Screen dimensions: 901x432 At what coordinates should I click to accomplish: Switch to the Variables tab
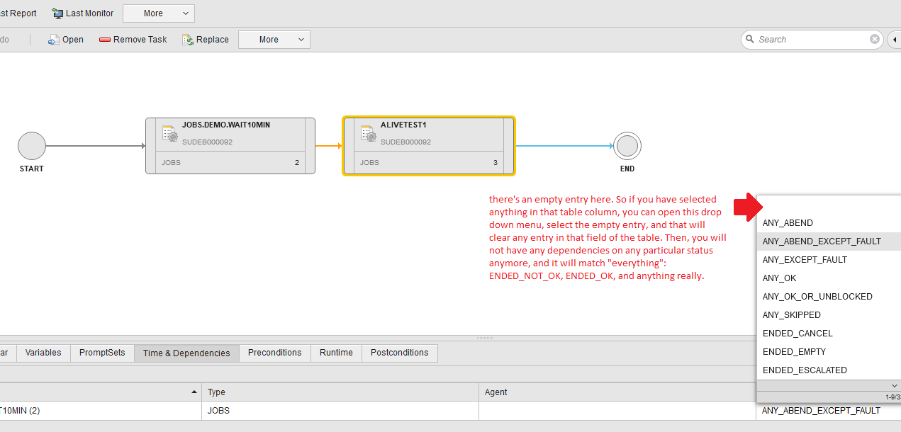pos(43,352)
